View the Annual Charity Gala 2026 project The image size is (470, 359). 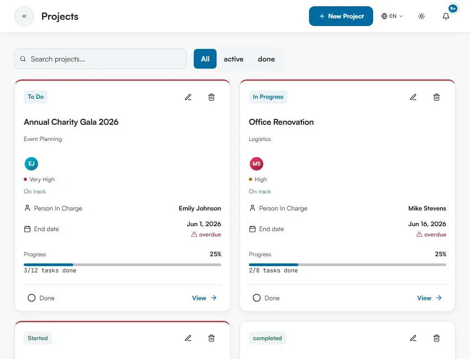[x=205, y=298]
